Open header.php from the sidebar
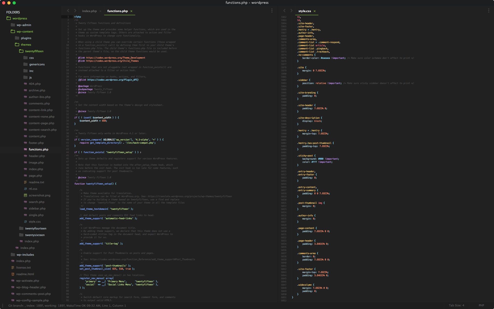 coord(37,156)
